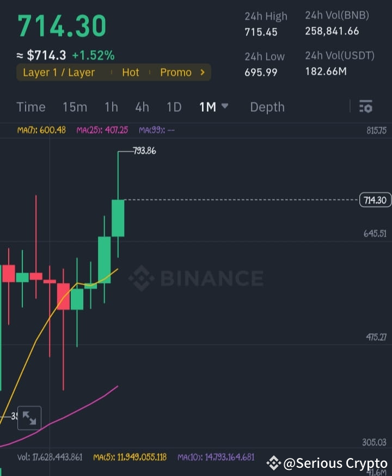The width and height of the screenshot is (392, 476).
Task: Open the 1M timeframe dropdown arrow
Action: [224, 107]
